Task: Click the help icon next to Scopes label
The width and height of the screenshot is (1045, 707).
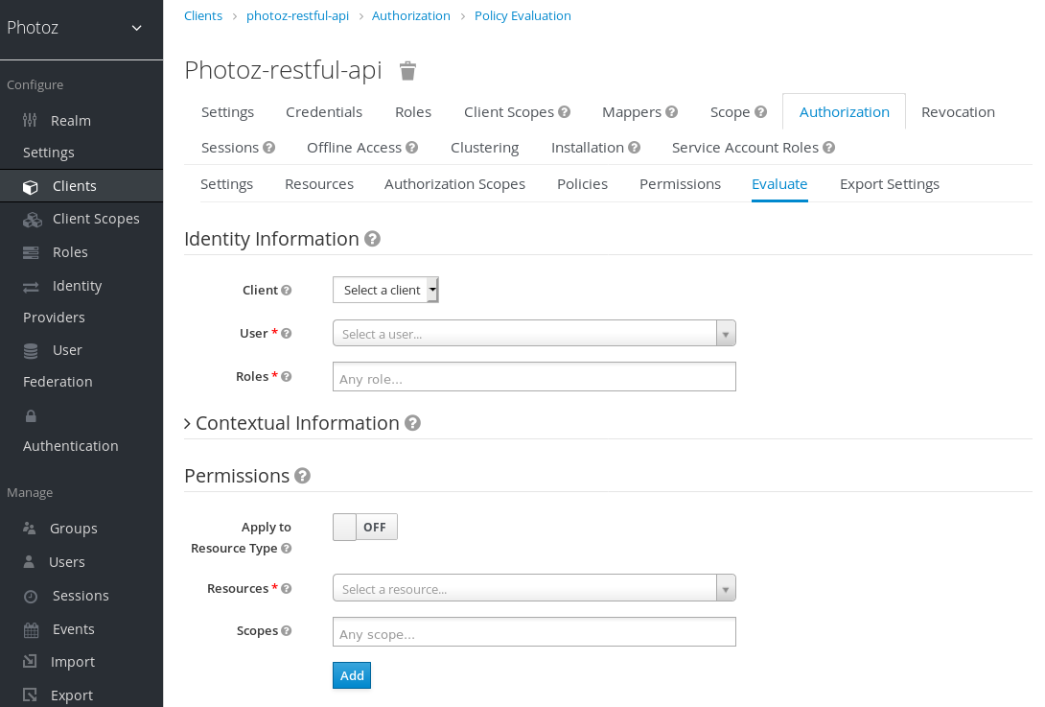Action: click(287, 631)
